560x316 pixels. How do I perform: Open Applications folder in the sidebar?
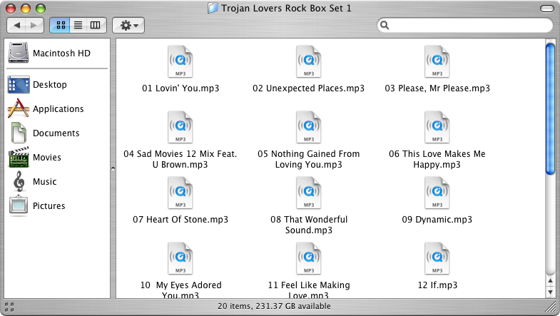pos(46,109)
